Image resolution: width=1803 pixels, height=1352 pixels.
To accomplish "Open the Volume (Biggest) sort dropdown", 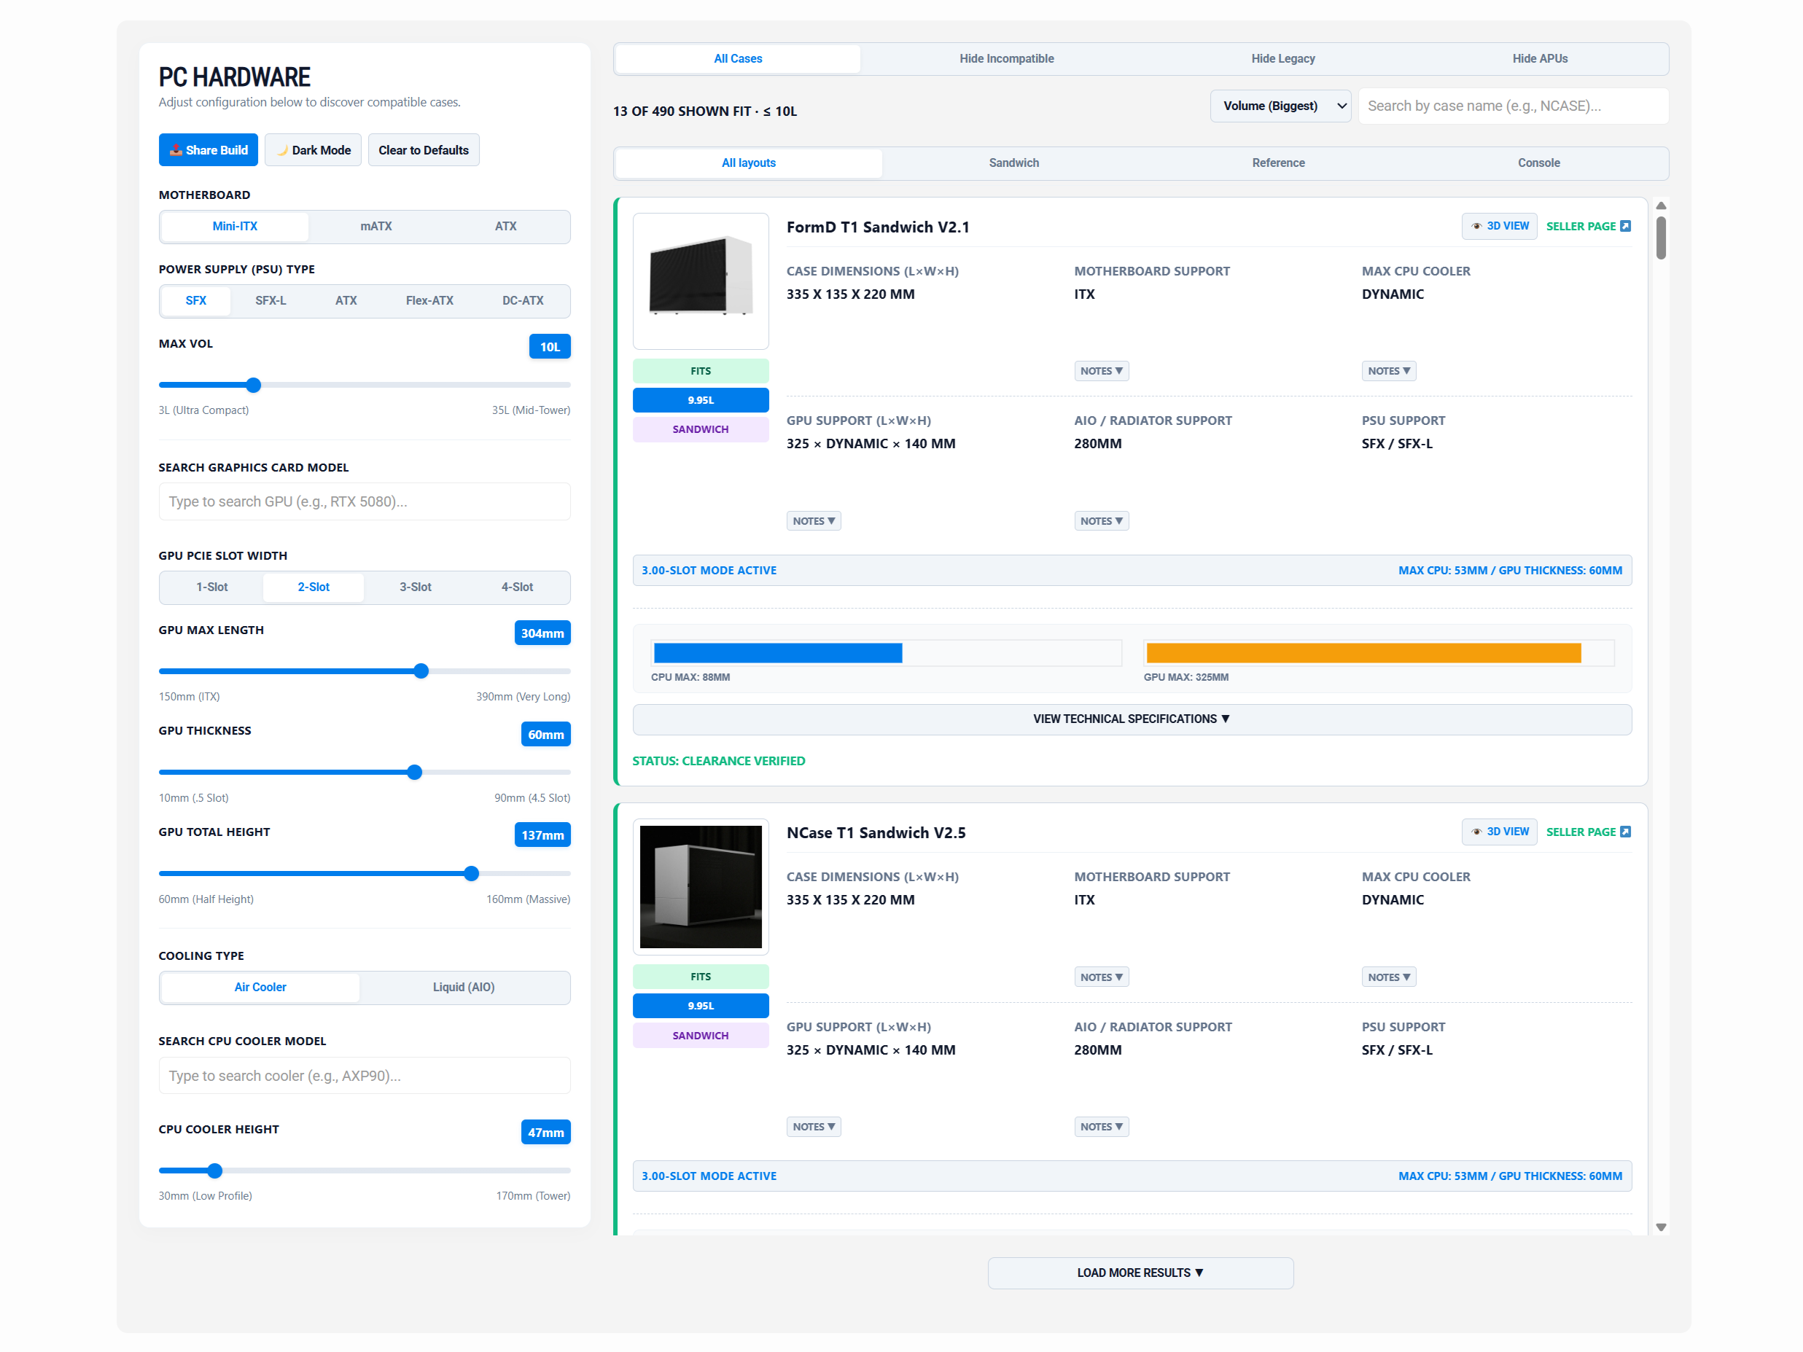I will click(x=1280, y=106).
